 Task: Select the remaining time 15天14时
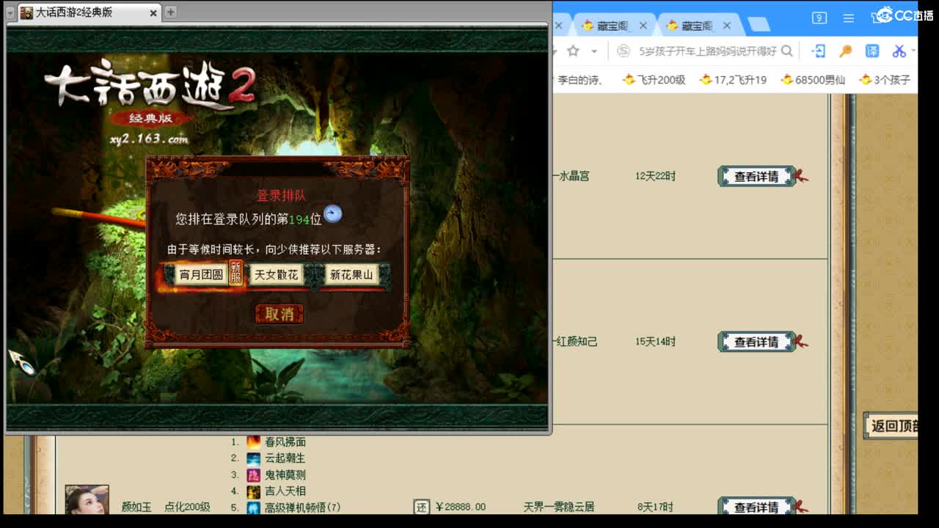655,341
